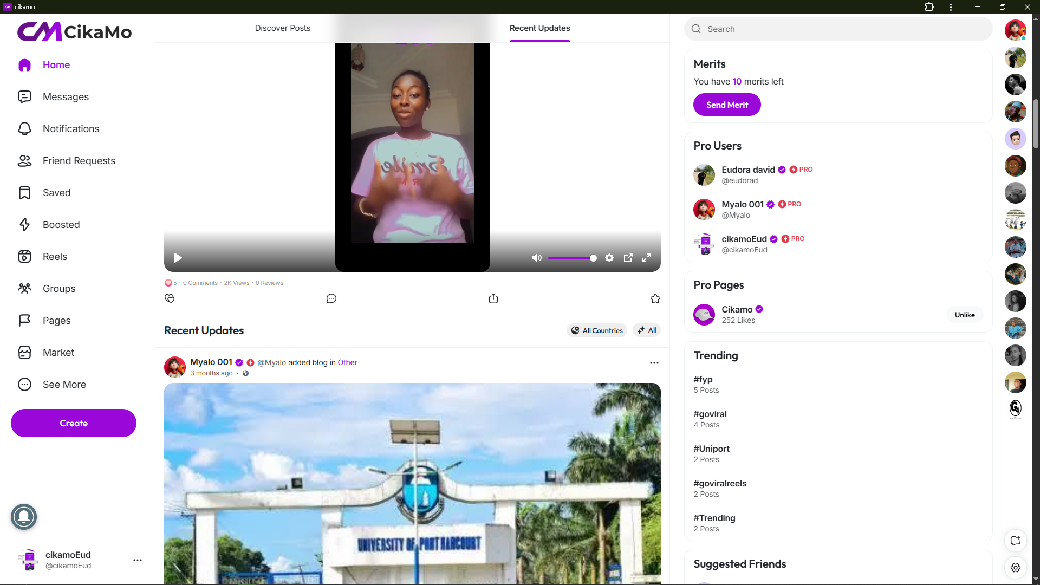
Task: Toggle favorite star on the post
Action: pos(655,298)
